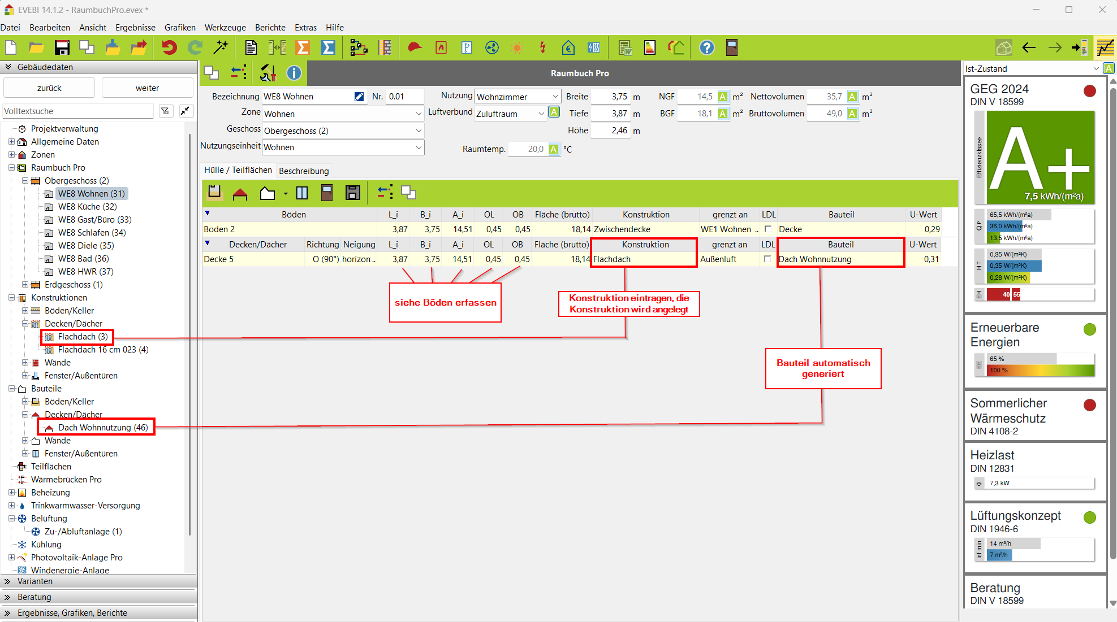
Task: Open the Geschoss Obergeschoss dropdown
Action: click(419, 131)
